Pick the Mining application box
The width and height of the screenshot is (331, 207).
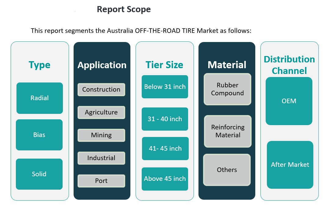tap(101, 135)
